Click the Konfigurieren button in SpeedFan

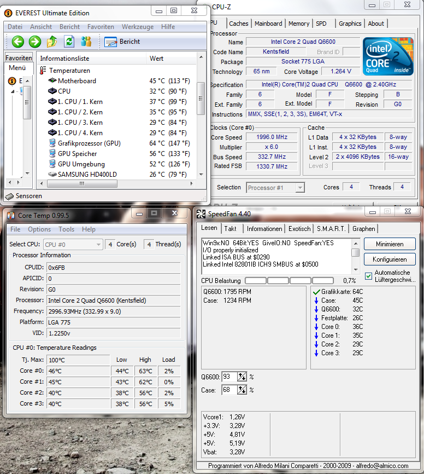pyautogui.click(x=390, y=259)
